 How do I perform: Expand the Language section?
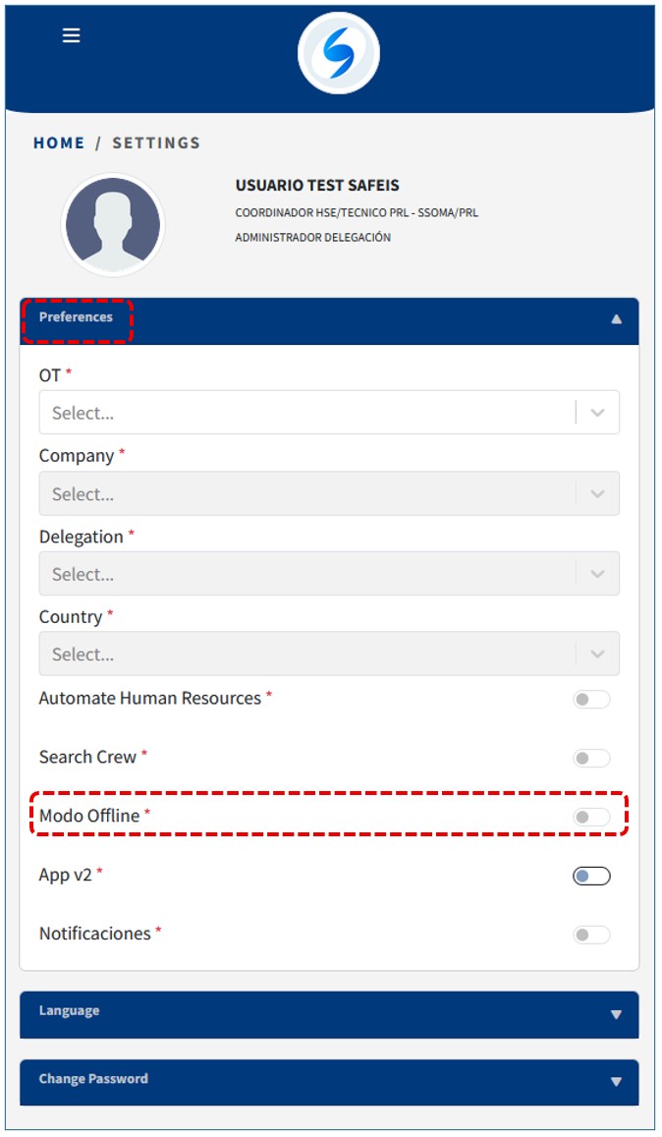328,1012
